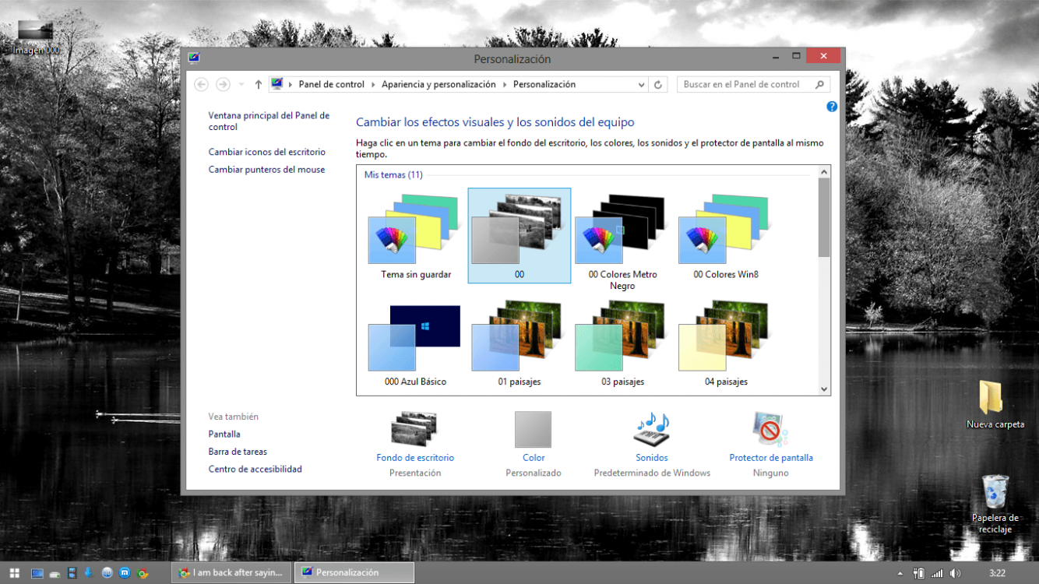Viewport: 1039px width, 584px height.
Task: Click the blue help question mark icon
Action: [x=832, y=107]
